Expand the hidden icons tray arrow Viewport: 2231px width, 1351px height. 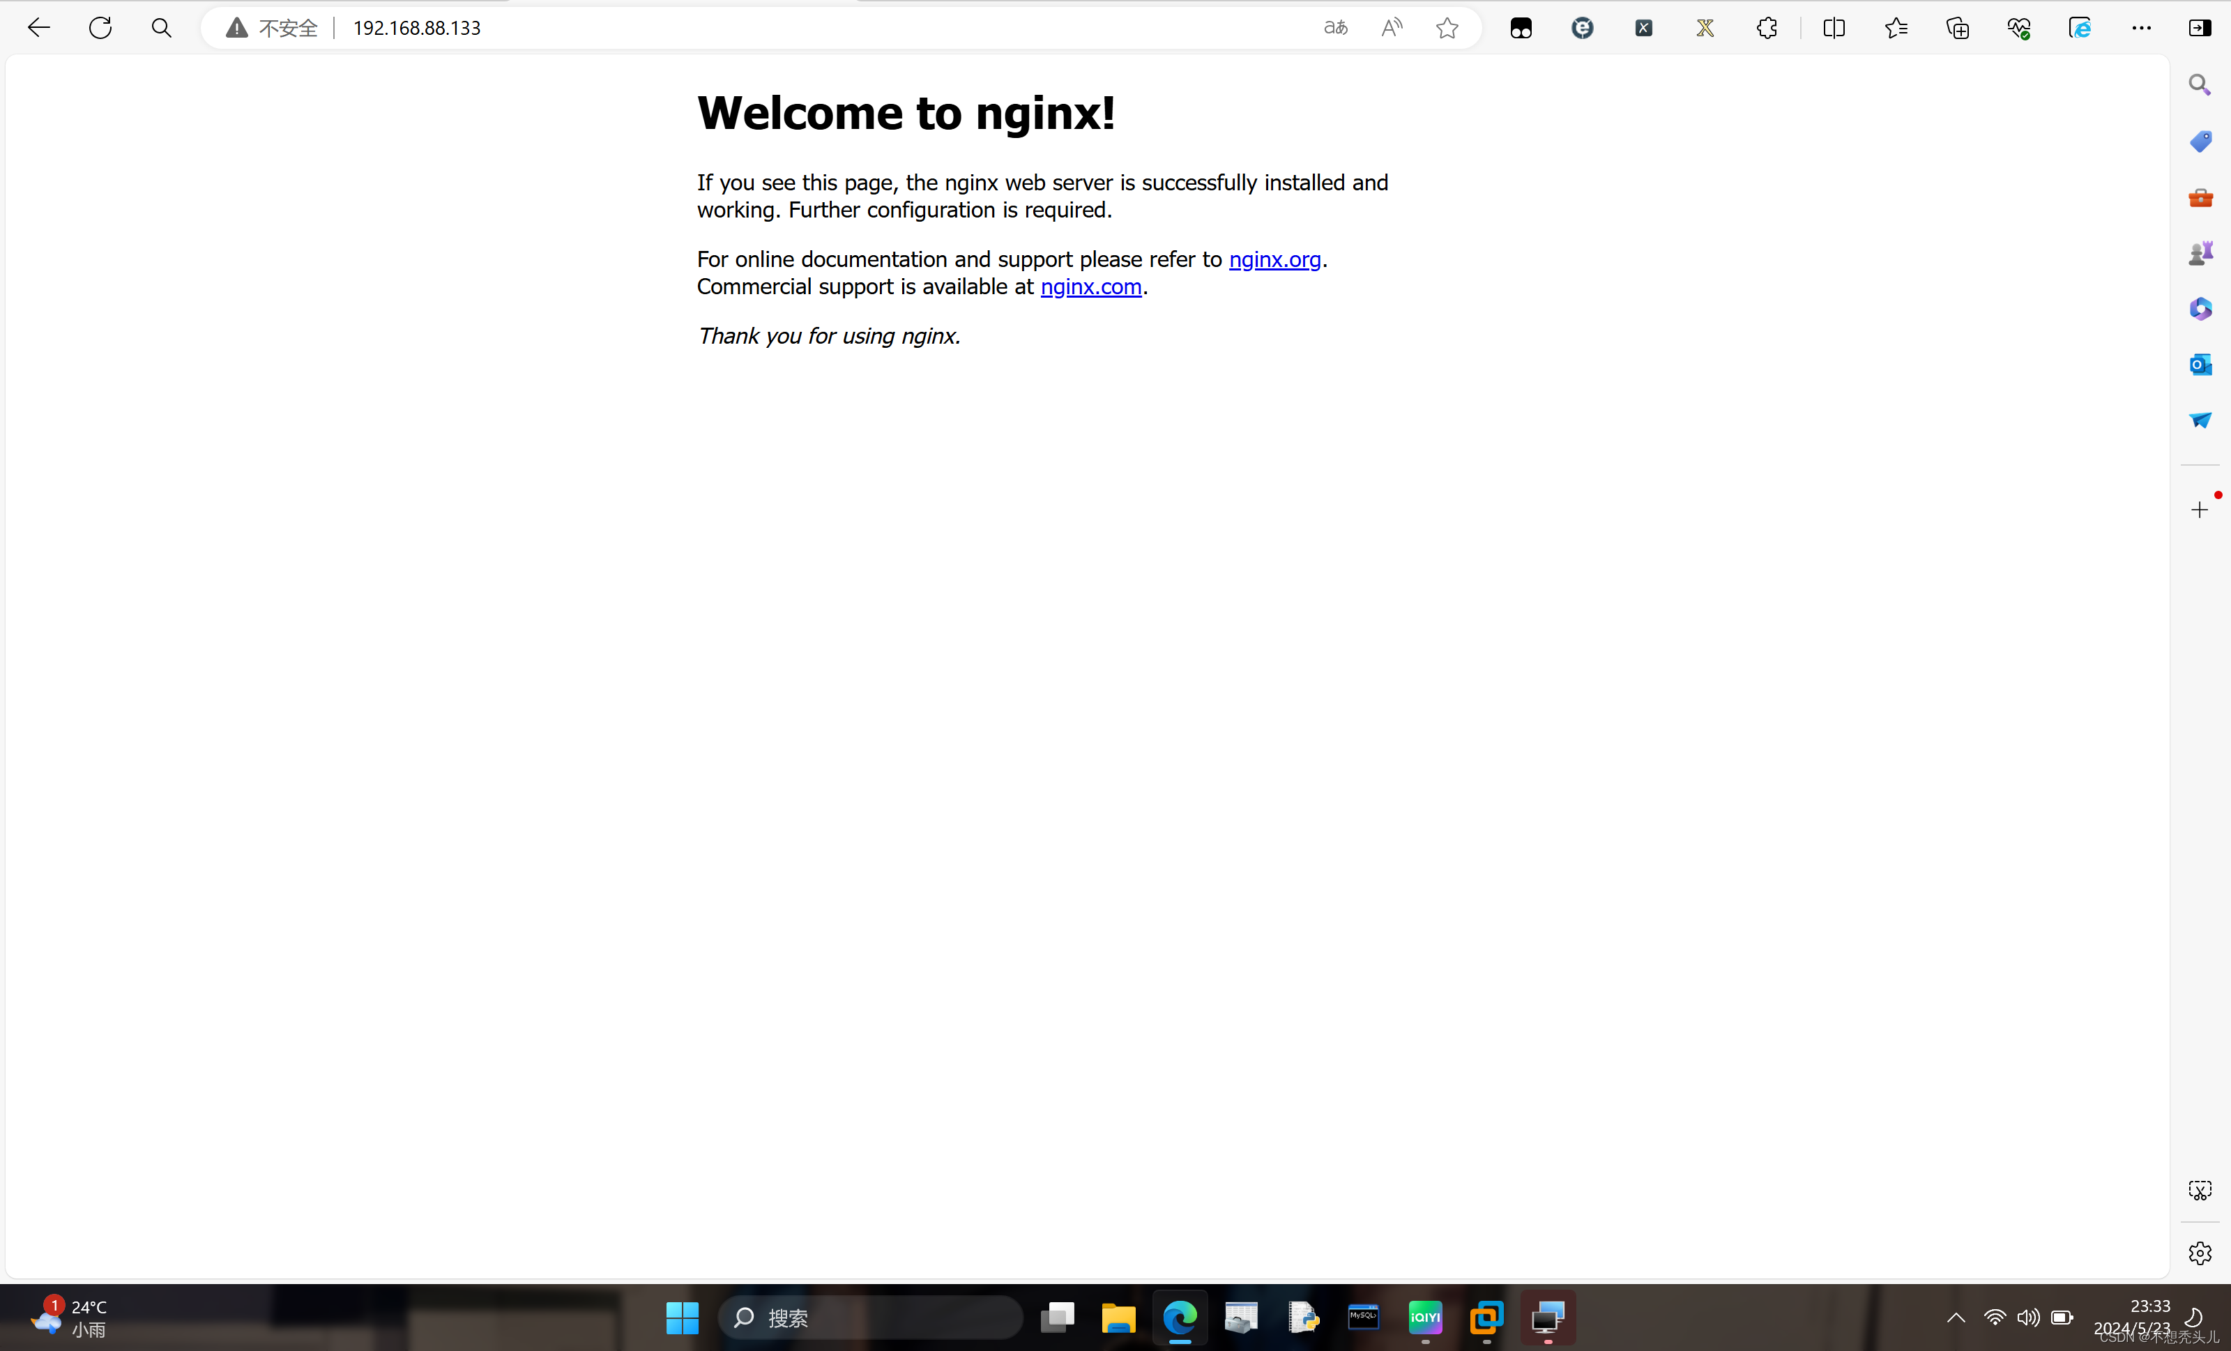(x=1955, y=1318)
